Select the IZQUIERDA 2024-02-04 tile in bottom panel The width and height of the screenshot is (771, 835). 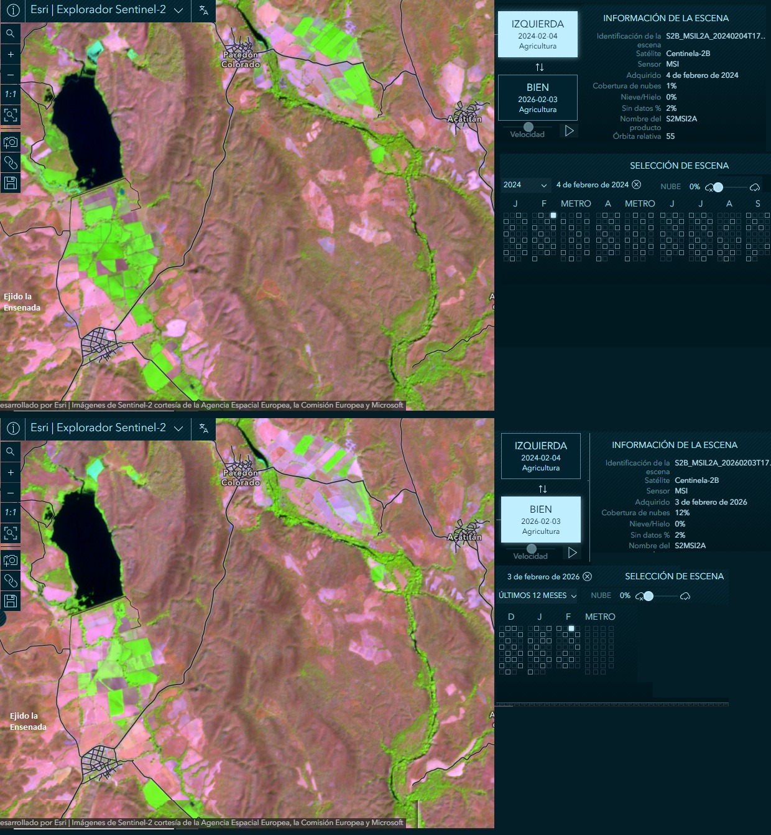[x=541, y=456]
